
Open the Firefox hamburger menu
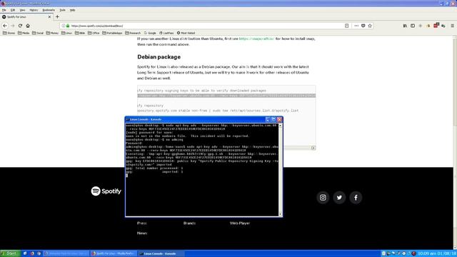[452, 26]
